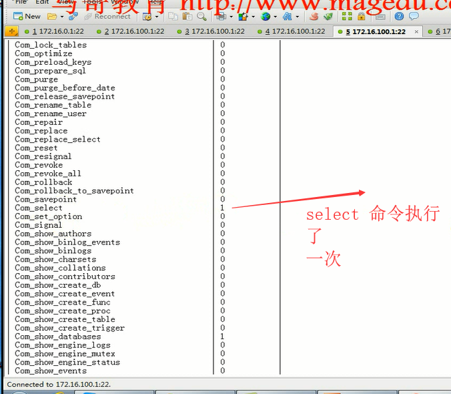Open the File menu
The height and width of the screenshot is (394, 451).
point(21,2)
